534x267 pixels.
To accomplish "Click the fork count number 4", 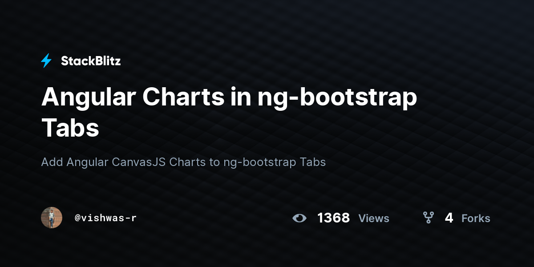I will click(x=449, y=218).
